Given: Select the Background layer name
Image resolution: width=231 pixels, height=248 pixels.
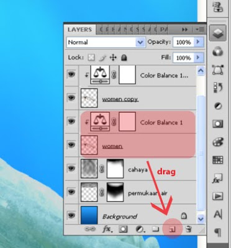Looking at the screenshot, I should click(x=120, y=217).
